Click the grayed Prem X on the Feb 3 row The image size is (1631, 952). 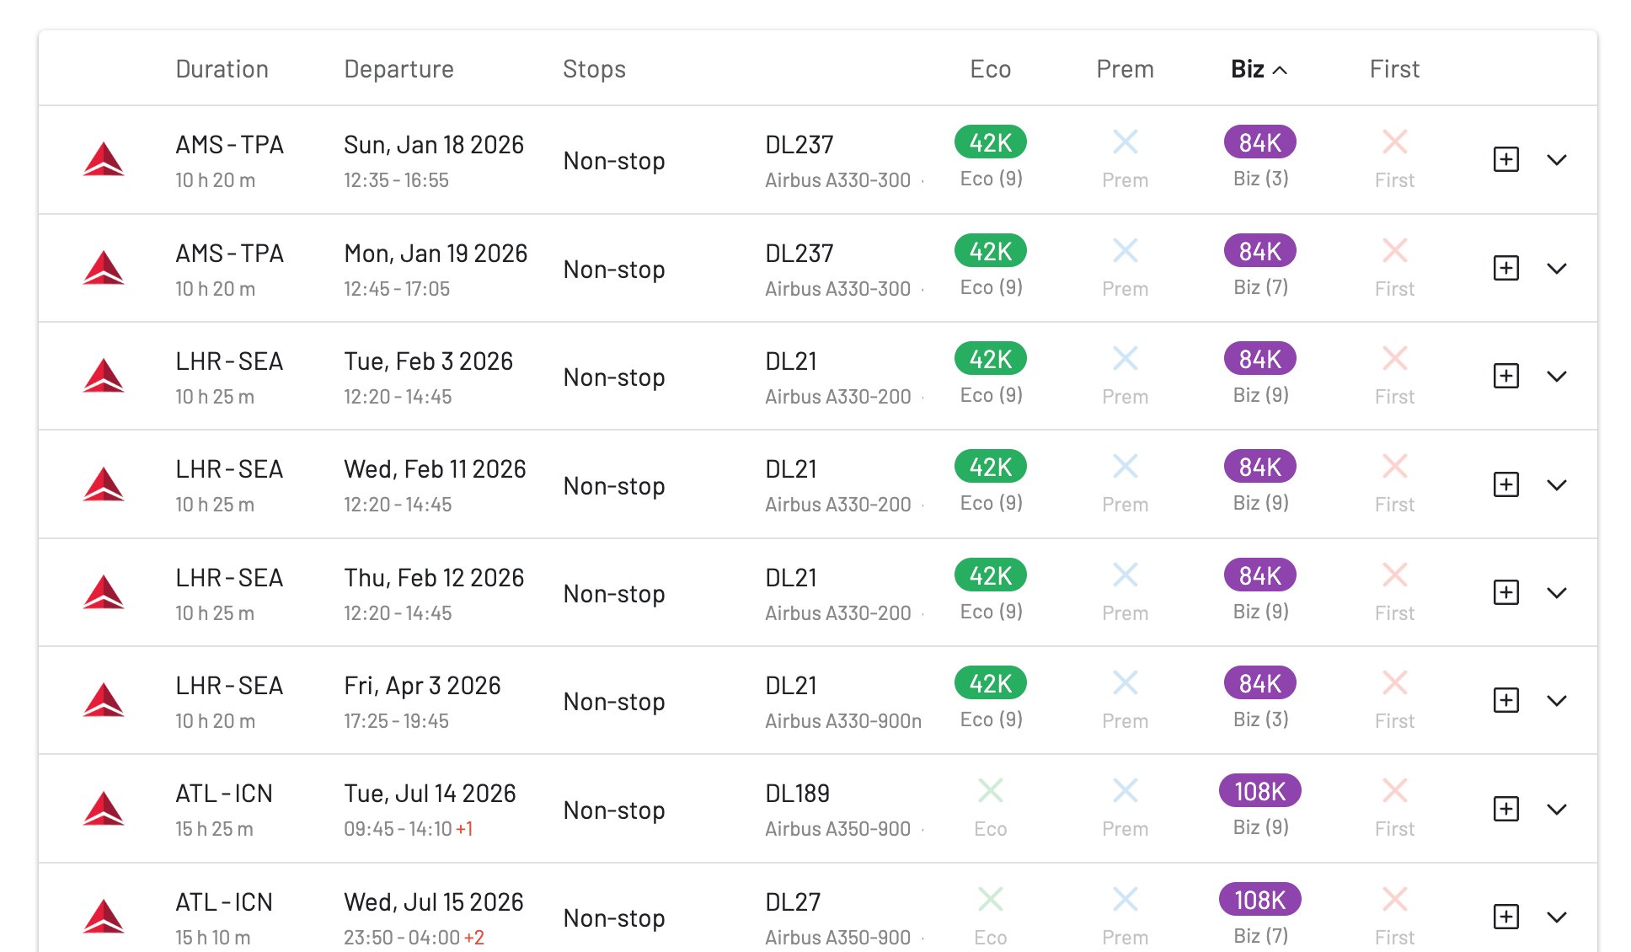click(x=1125, y=358)
